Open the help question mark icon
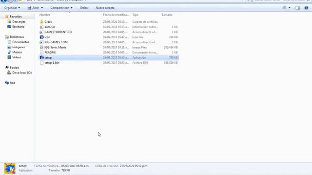The height and width of the screenshot is (175, 312). [x=306, y=8]
